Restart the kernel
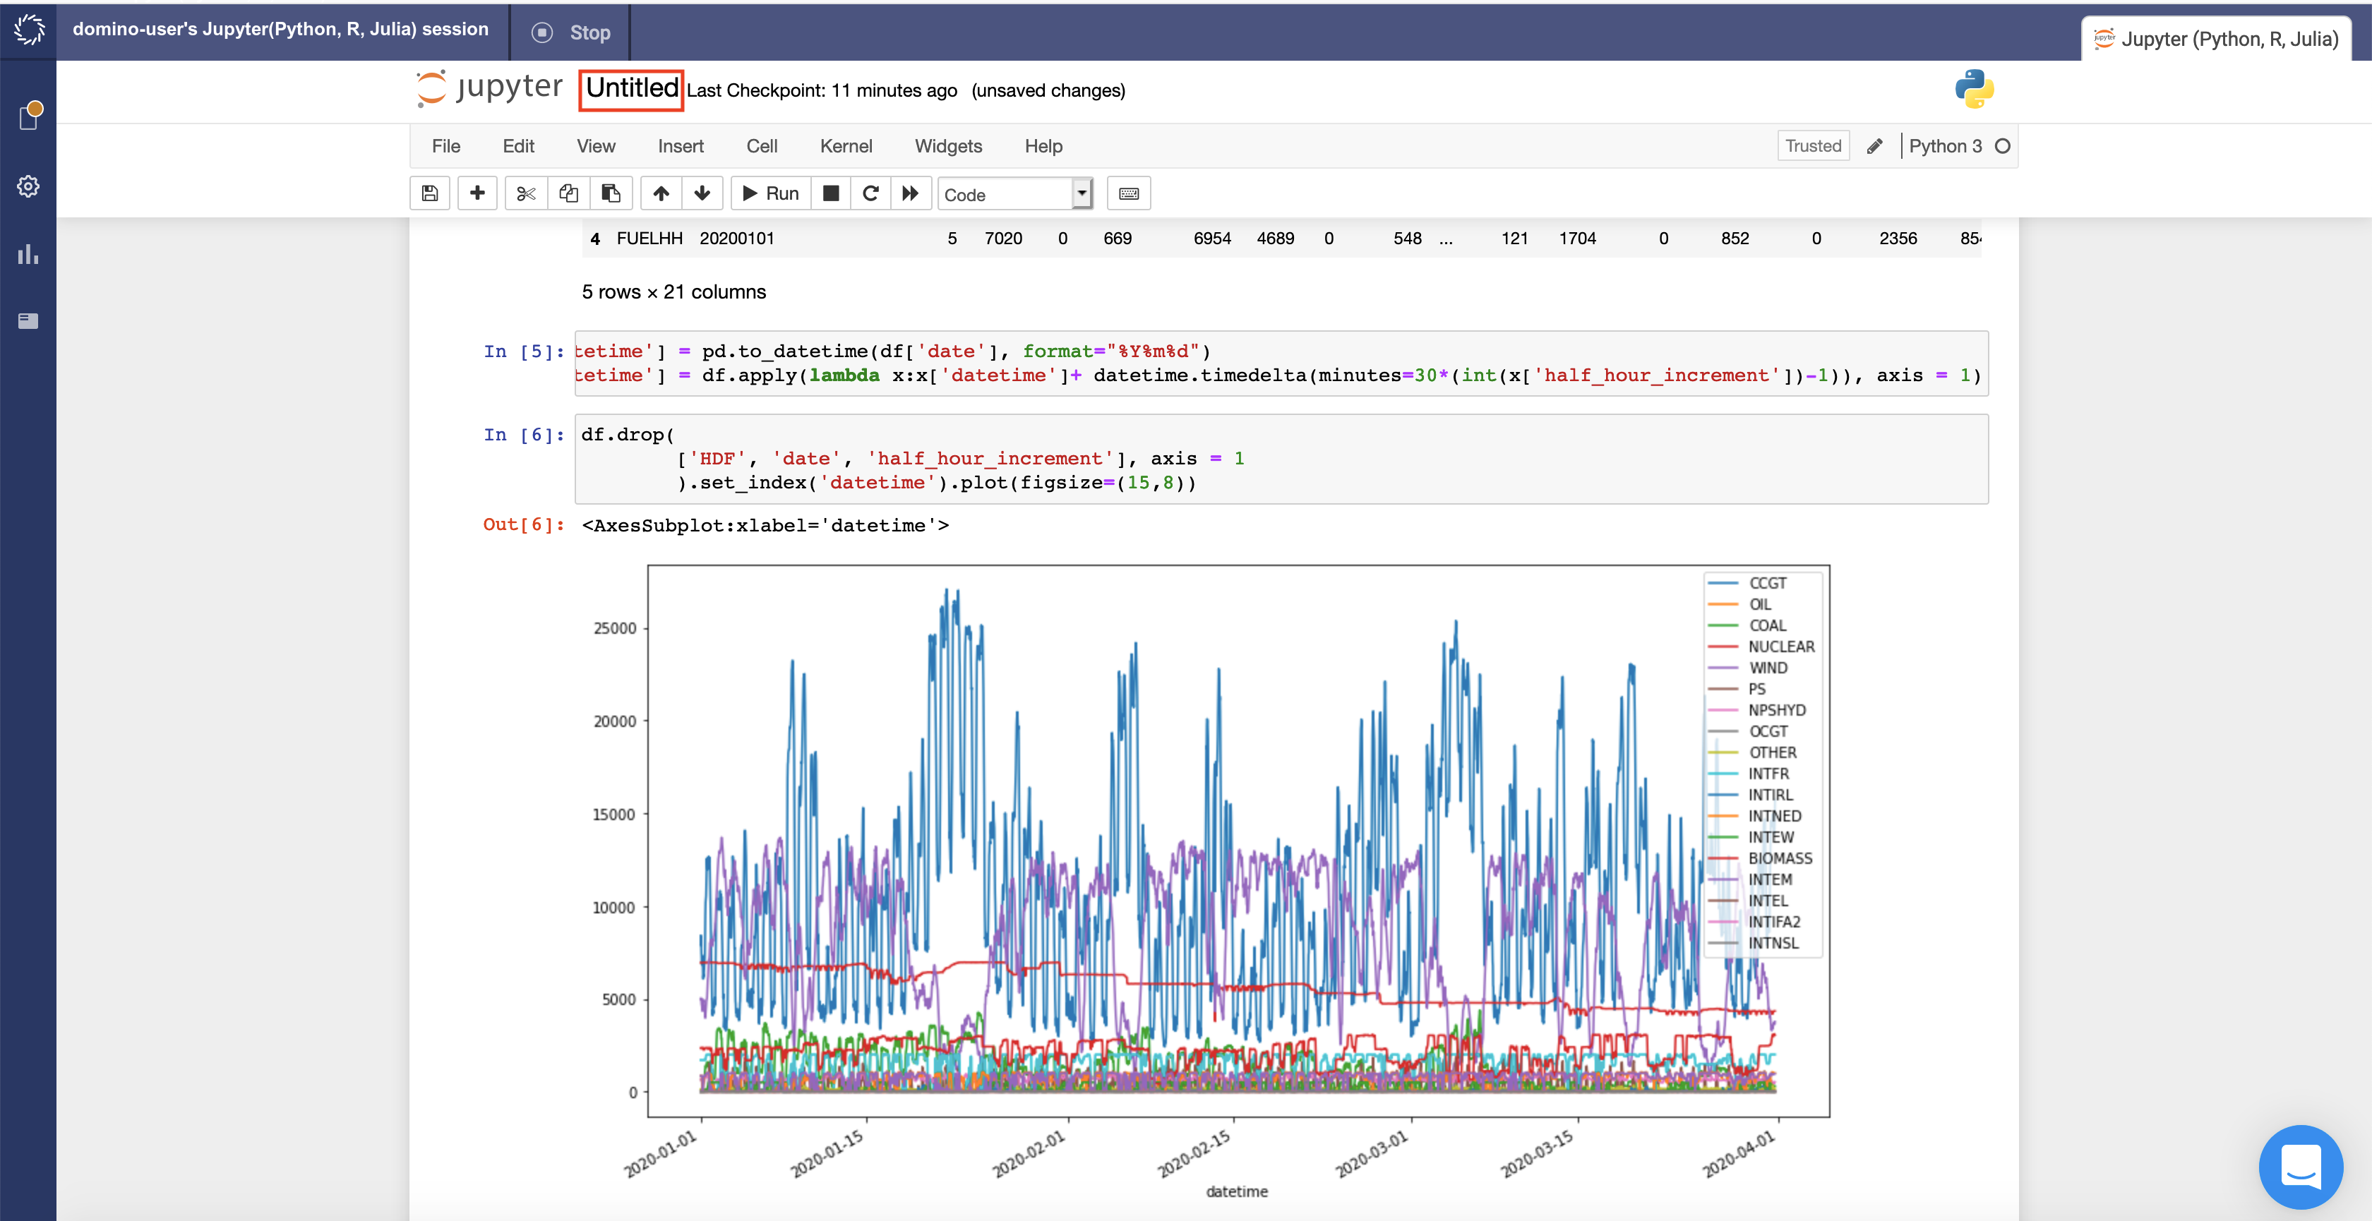This screenshot has height=1221, width=2372. (x=870, y=193)
